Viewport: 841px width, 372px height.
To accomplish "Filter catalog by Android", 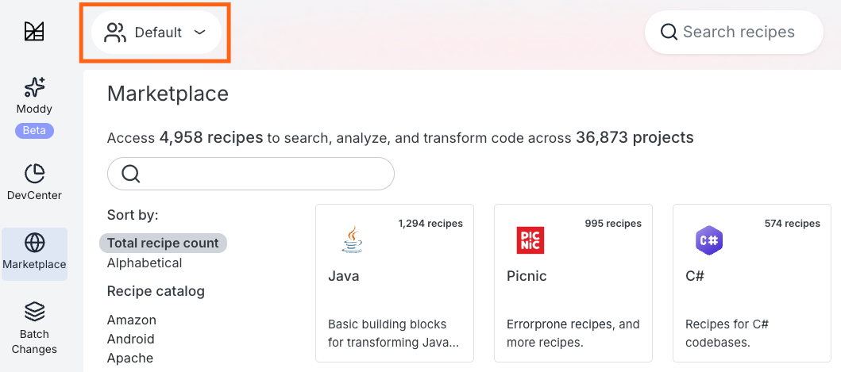I will [x=131, y=339].
